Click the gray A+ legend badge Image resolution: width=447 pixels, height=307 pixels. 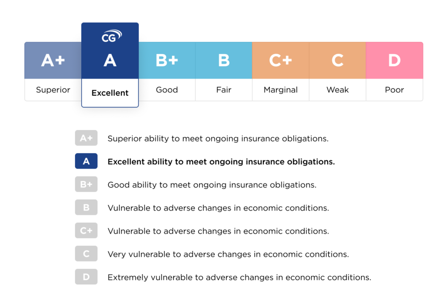[86, 138]
